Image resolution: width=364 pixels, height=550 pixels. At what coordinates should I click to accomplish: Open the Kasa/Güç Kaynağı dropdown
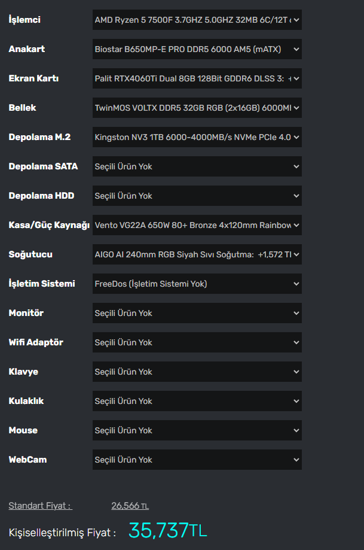point(197,225)
